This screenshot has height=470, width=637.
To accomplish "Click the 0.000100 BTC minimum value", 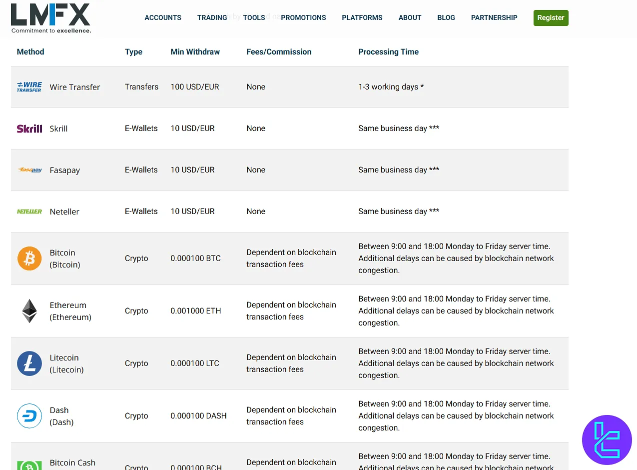I will [196, 258].
